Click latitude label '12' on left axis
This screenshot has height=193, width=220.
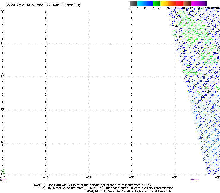tap(2, 142)
